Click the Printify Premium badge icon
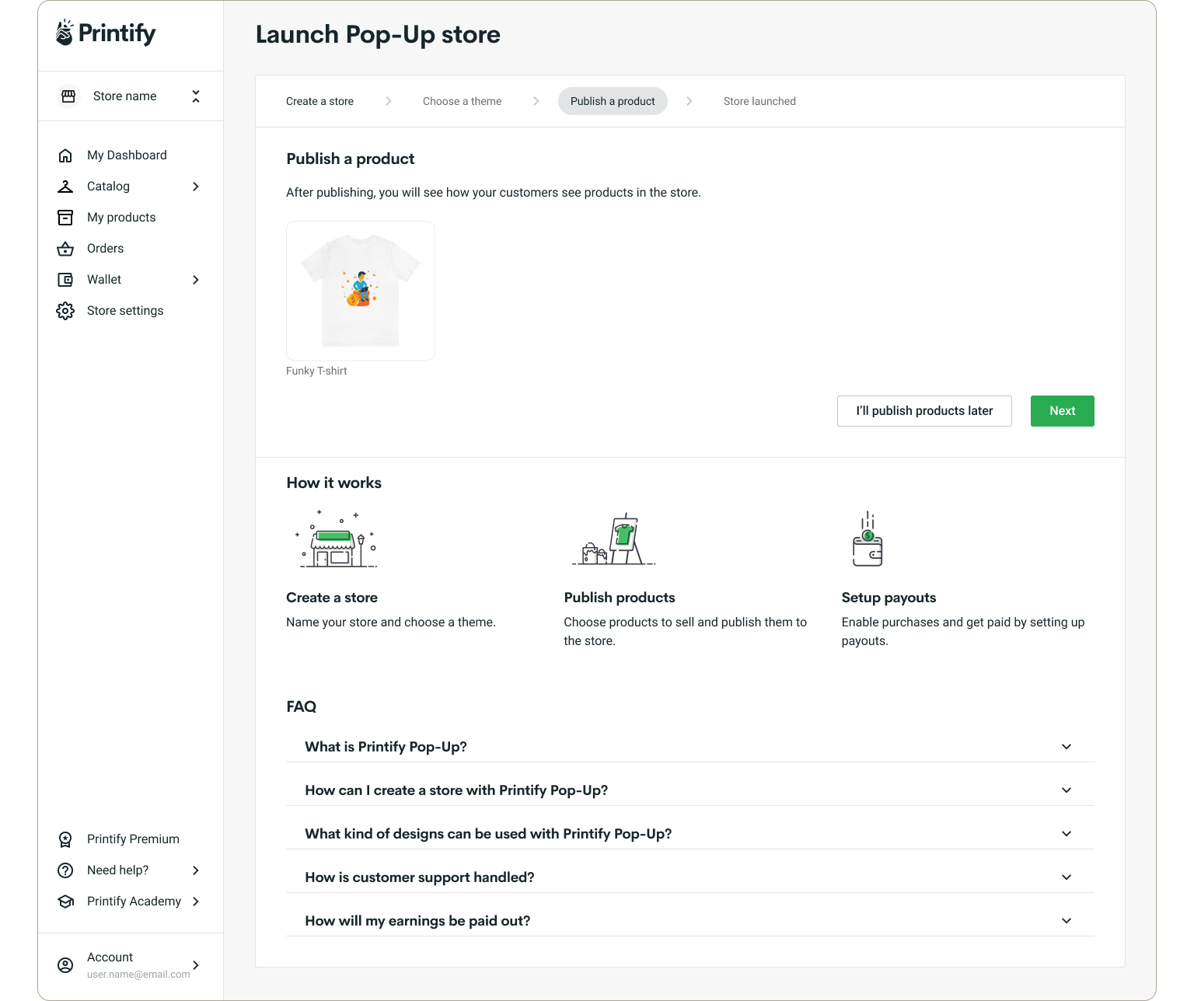Image resolution: width=1194 pixels, height=1001 pixels. 65,839
